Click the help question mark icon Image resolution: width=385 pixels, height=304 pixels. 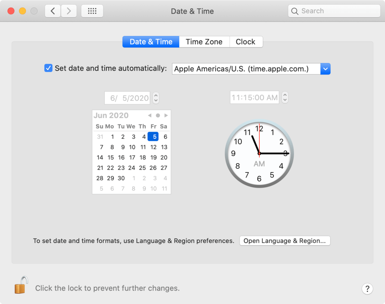367,289
